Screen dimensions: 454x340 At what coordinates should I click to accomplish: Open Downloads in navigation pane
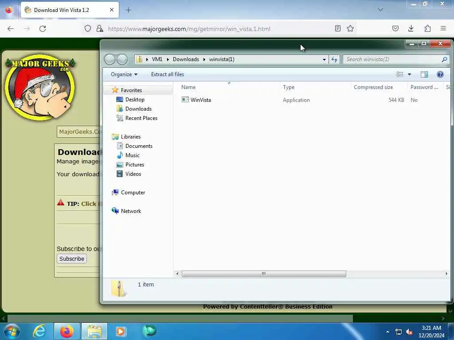tap(138, 109)
